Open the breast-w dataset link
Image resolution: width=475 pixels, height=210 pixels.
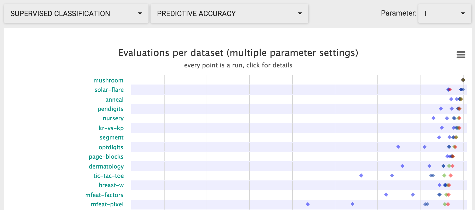coord(111,185)
